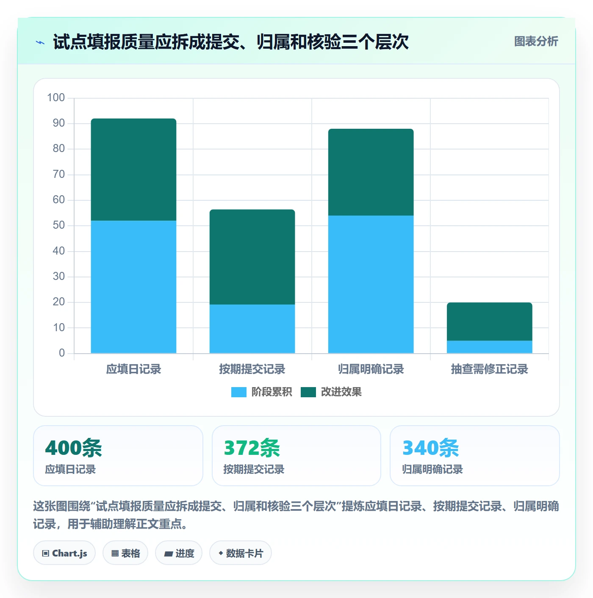Click the diamond icon in the 数据卡片 chip
593x598 pixels.
221,553
